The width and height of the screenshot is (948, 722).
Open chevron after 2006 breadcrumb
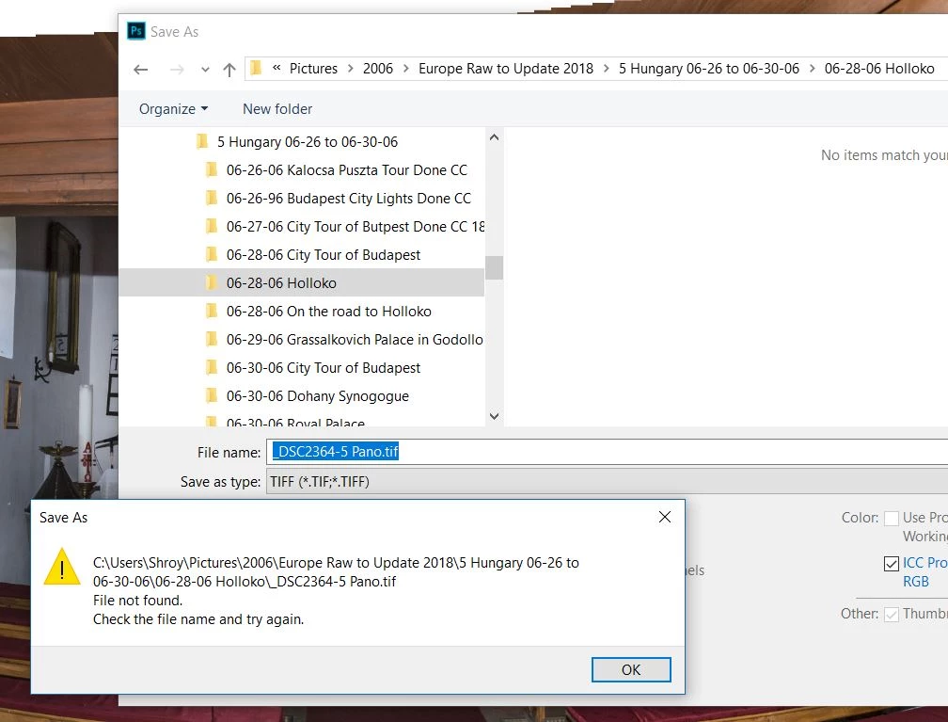[405, 69]
